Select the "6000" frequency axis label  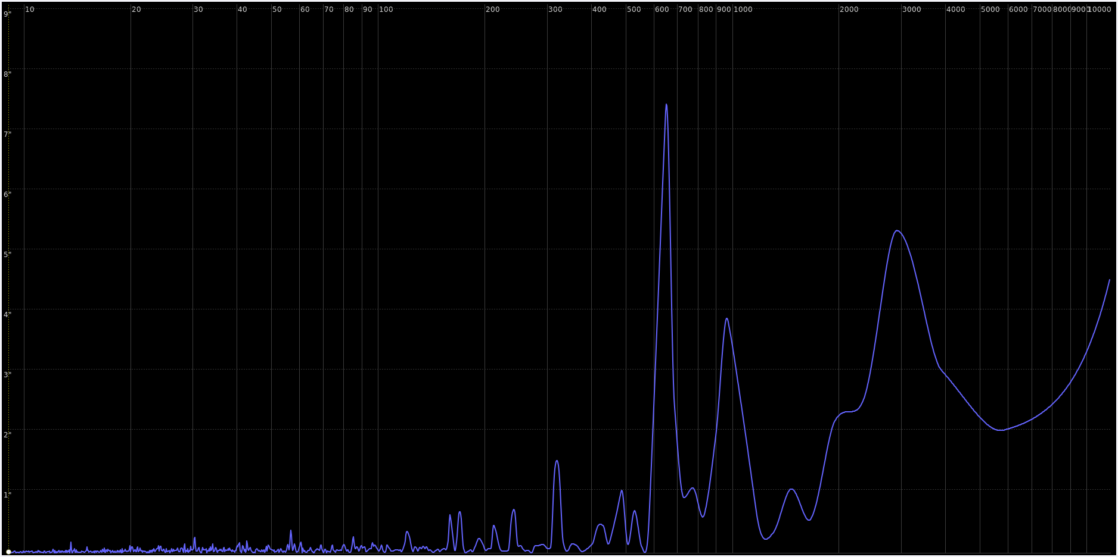1018,10
